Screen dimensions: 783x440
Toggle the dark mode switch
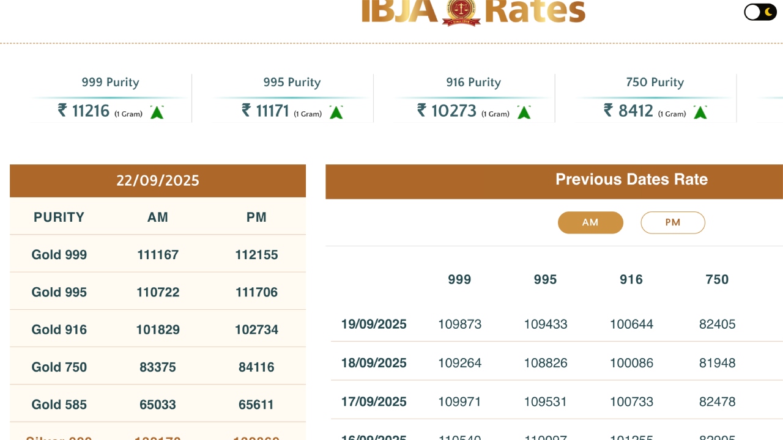[x=760, y=12]
